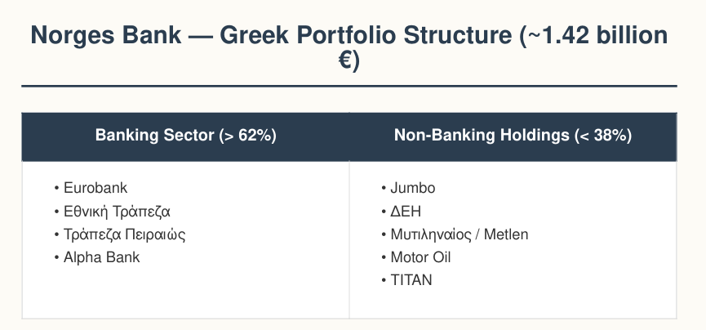Click the bullet point before Eurobank
Screen dimensions: 706x330
pos(57,188)
